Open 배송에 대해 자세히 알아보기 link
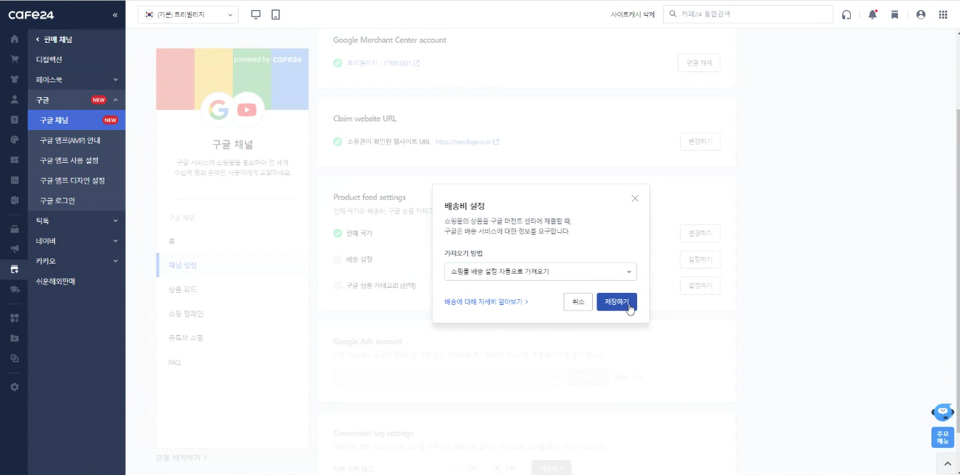960x475 pixels. [486, 302]
